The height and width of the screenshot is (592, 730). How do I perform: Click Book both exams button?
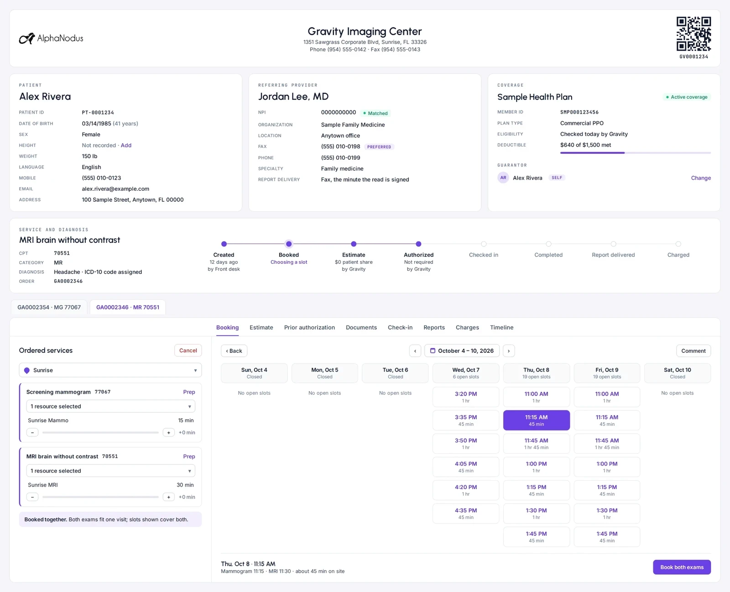682,567
